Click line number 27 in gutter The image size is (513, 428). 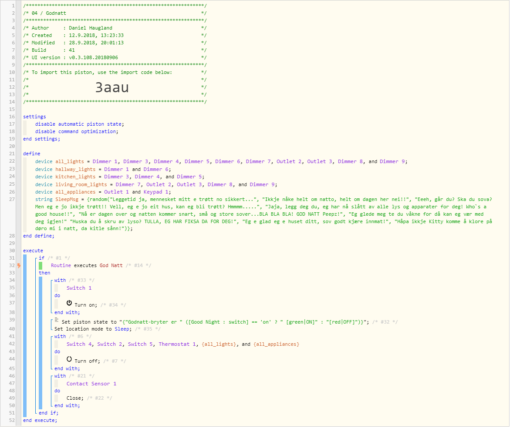point(12,200)
